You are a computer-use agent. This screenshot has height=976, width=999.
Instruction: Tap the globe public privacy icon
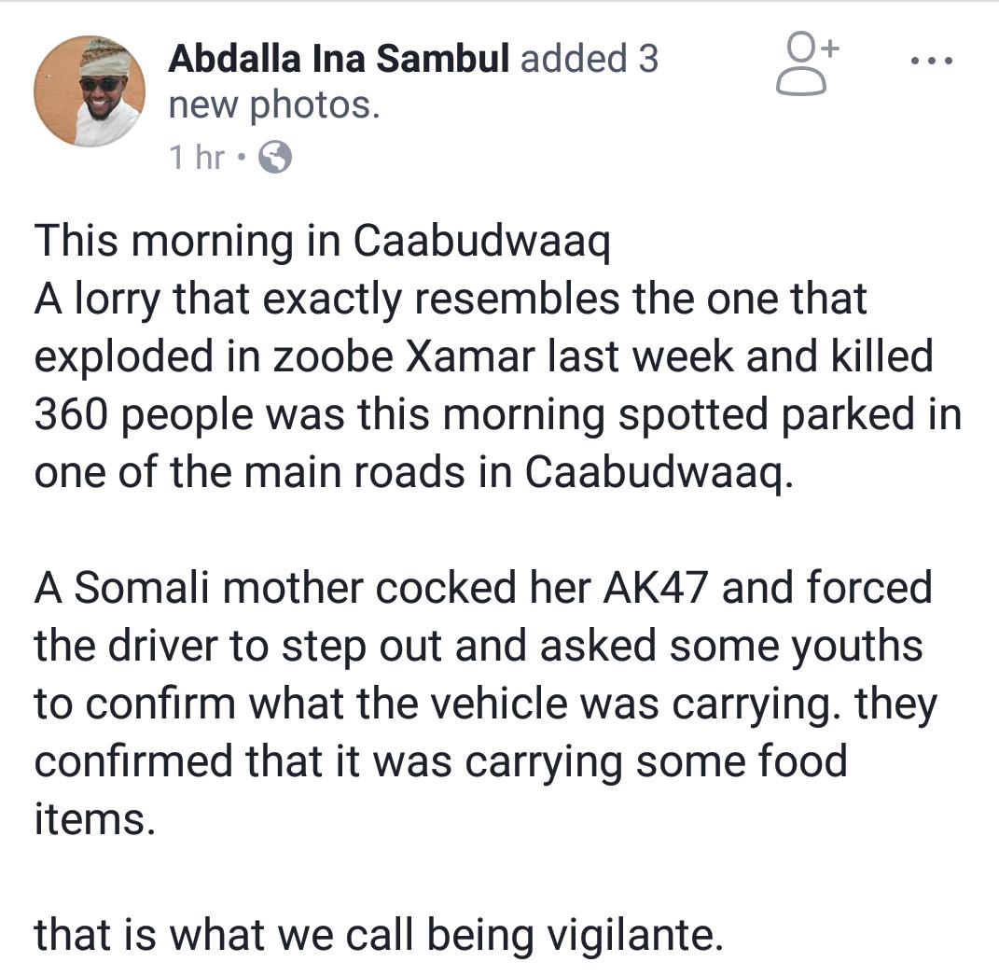coord(275,157)
